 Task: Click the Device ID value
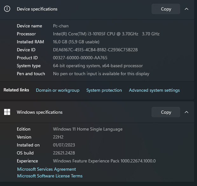[x=95, y=50]
